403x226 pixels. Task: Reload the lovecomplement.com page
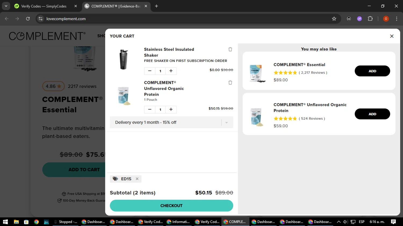[28, 19]
